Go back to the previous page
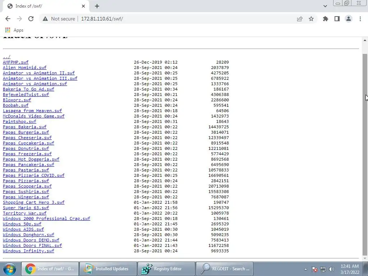Screen dimensions: 368x276 [x=8, y=19]
